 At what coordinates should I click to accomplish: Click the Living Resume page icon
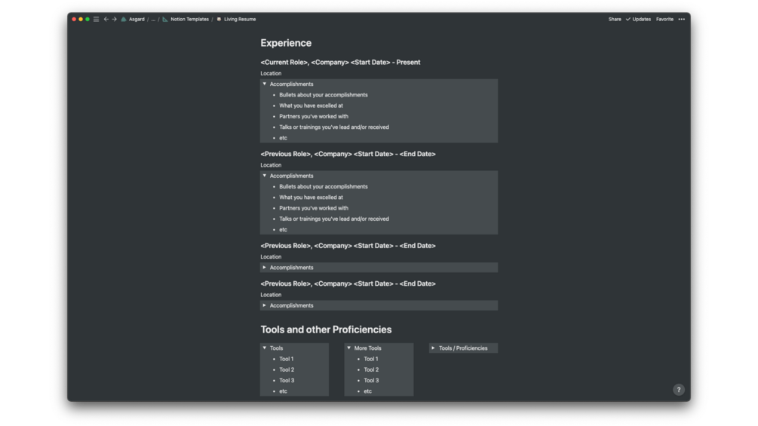[x=219, y=20]
